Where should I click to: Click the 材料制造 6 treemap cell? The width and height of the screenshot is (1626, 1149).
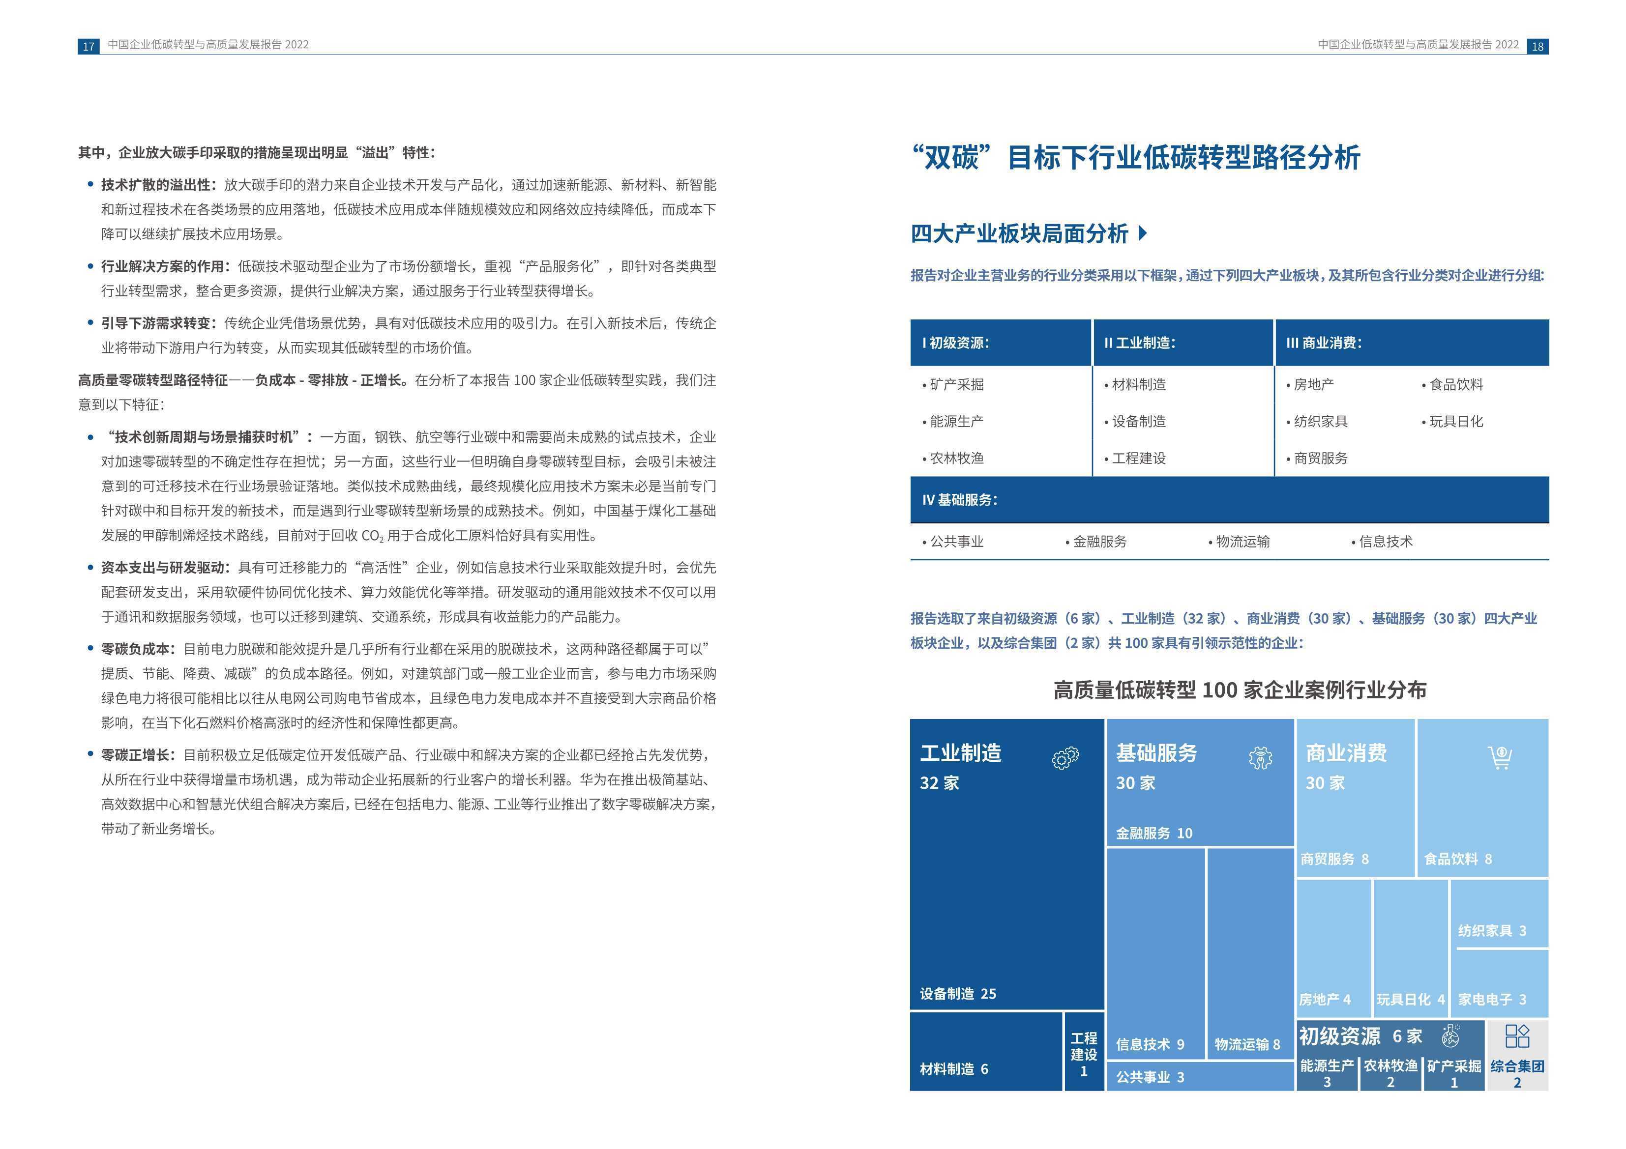986,1051
